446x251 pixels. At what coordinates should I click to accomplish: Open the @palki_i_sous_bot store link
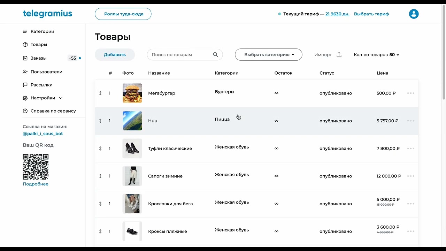click(x=43, y=134)
